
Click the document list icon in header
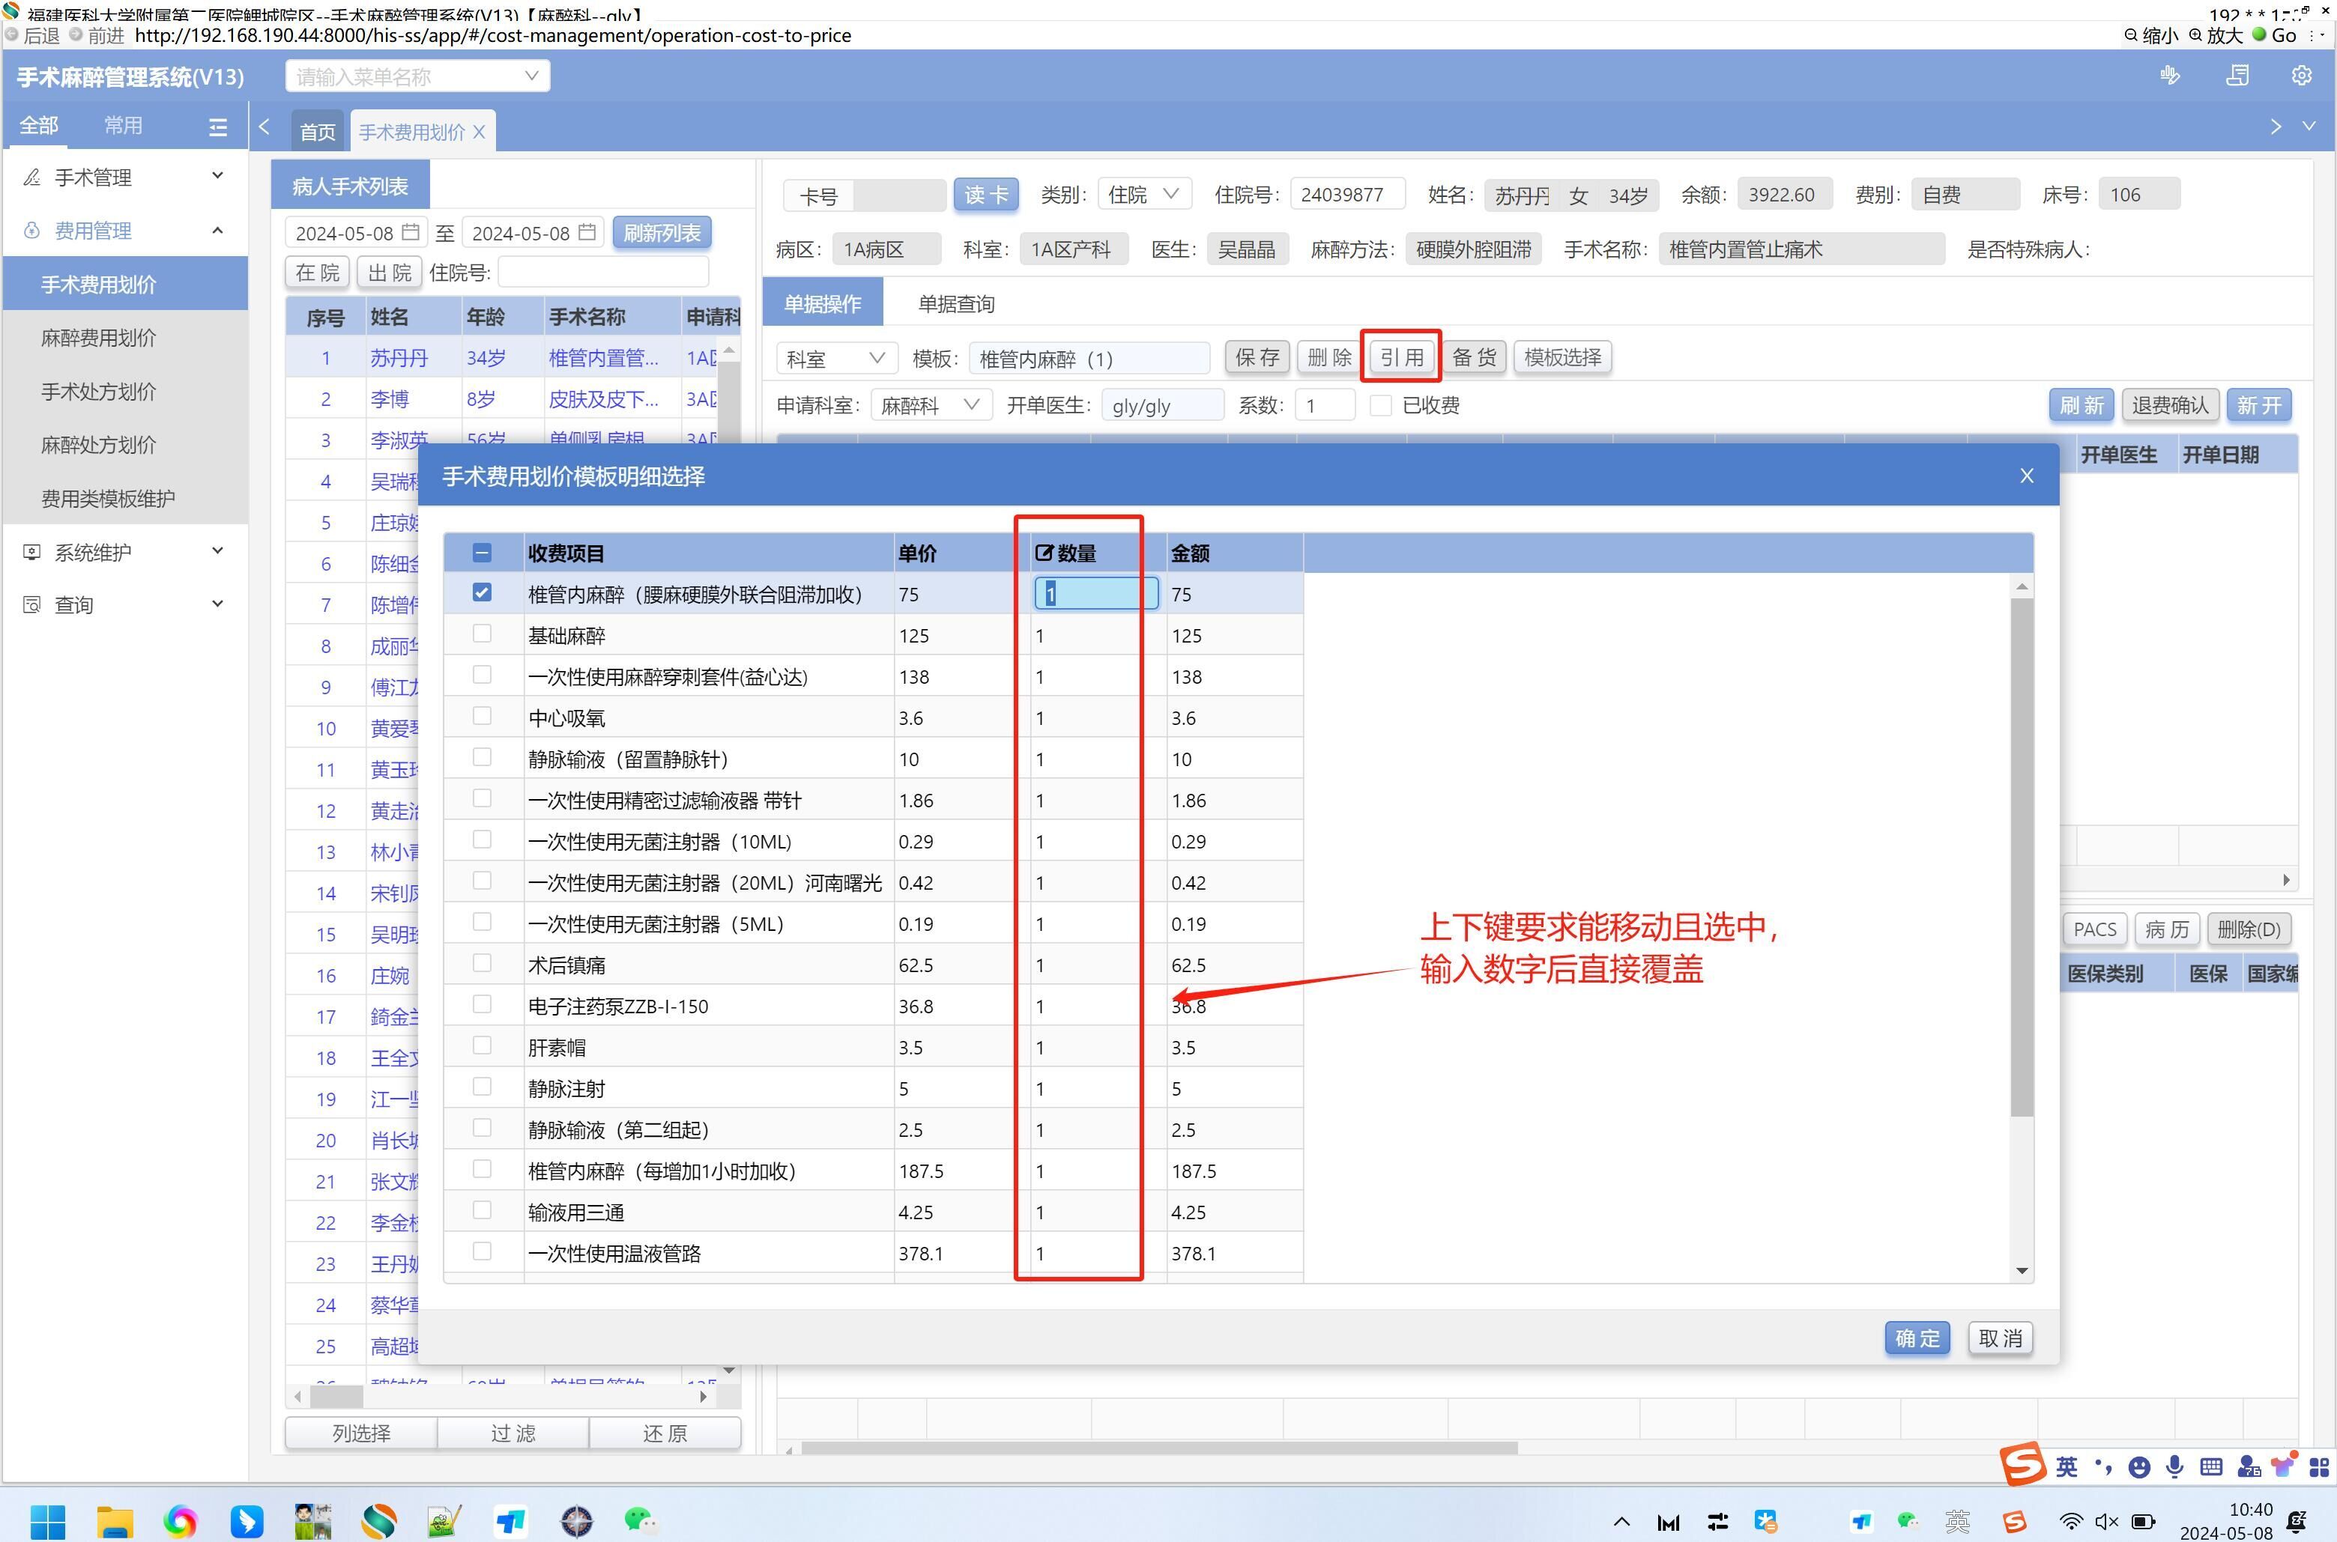(2237, 76)
